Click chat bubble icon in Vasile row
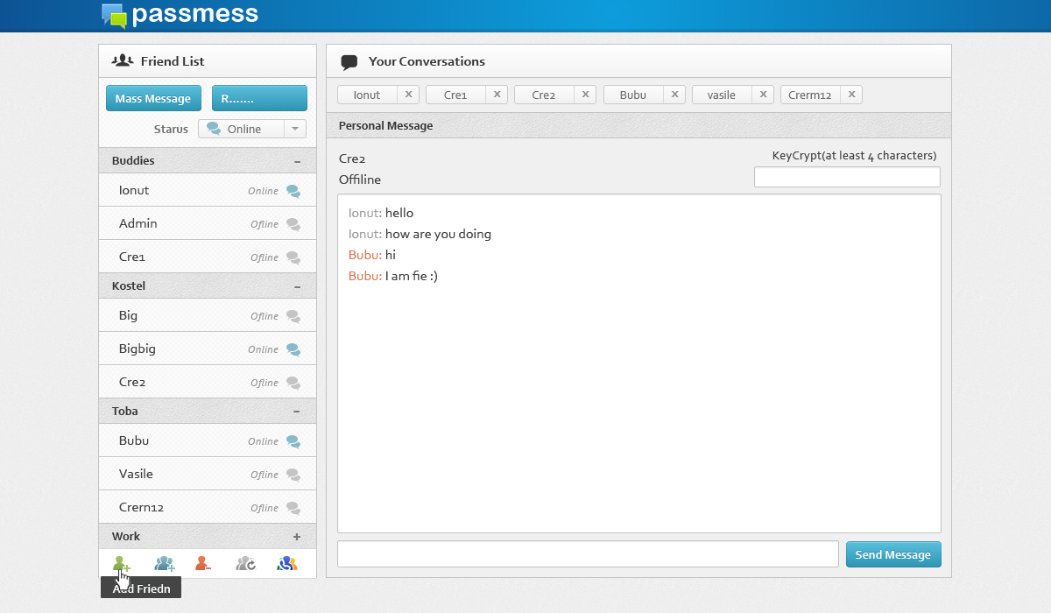This screenshot has height=613, width=1051. coord(293,475)
